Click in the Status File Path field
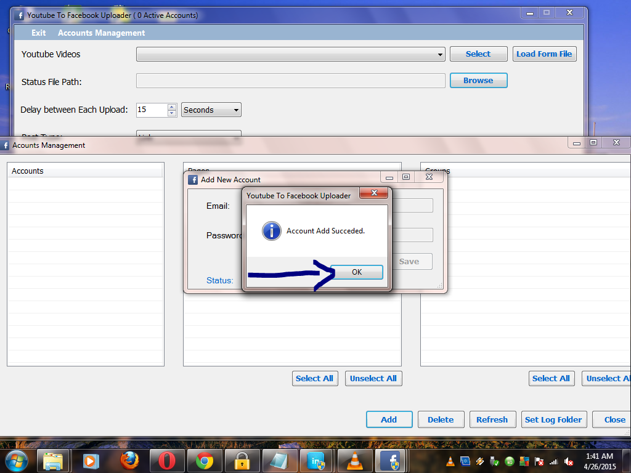The image size is (631, 473). click(x=291, y=81)
